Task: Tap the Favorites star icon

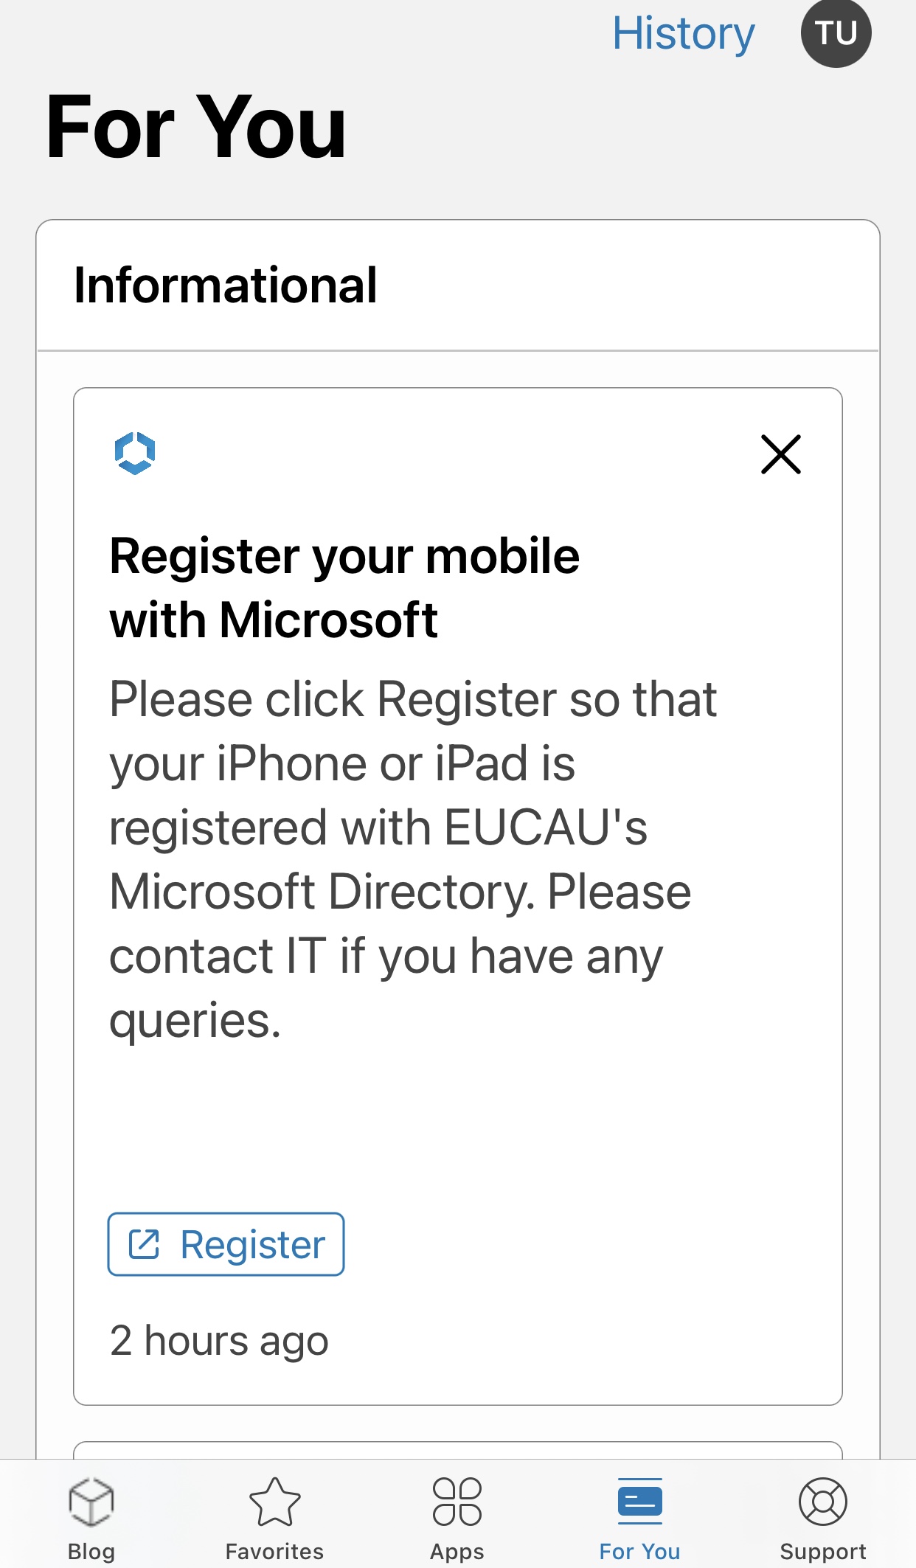Action: click(274, 1501)
